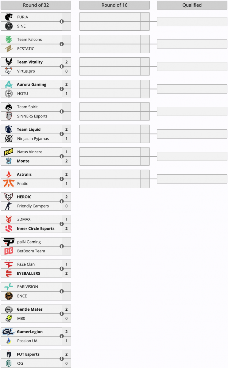This screenshot has height=368, width=228.
Task: Click the Natus Vincere NAVI logo
Action: tap(9, 152)
